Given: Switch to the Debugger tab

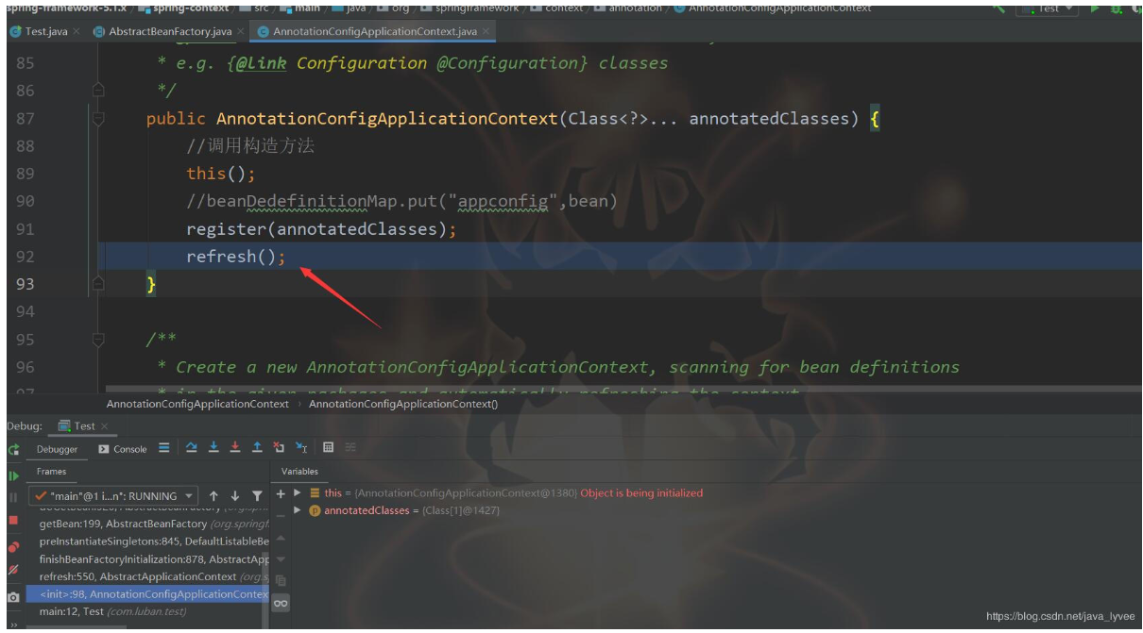Looking at the screenshot, I should point(58,449).
